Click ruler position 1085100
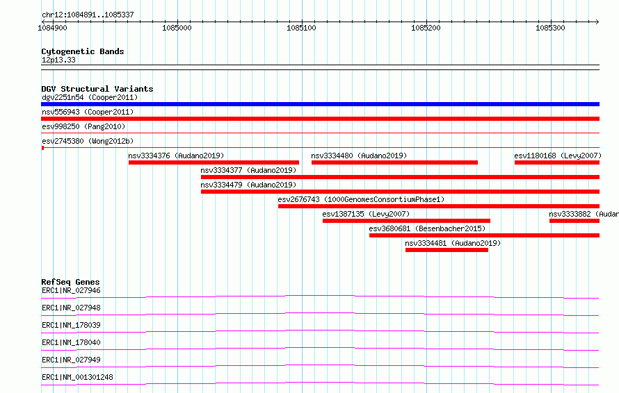619x393 pixels. 301,28
